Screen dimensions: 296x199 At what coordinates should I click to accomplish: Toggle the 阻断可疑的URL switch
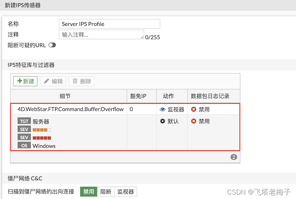(x=52, y=45)
